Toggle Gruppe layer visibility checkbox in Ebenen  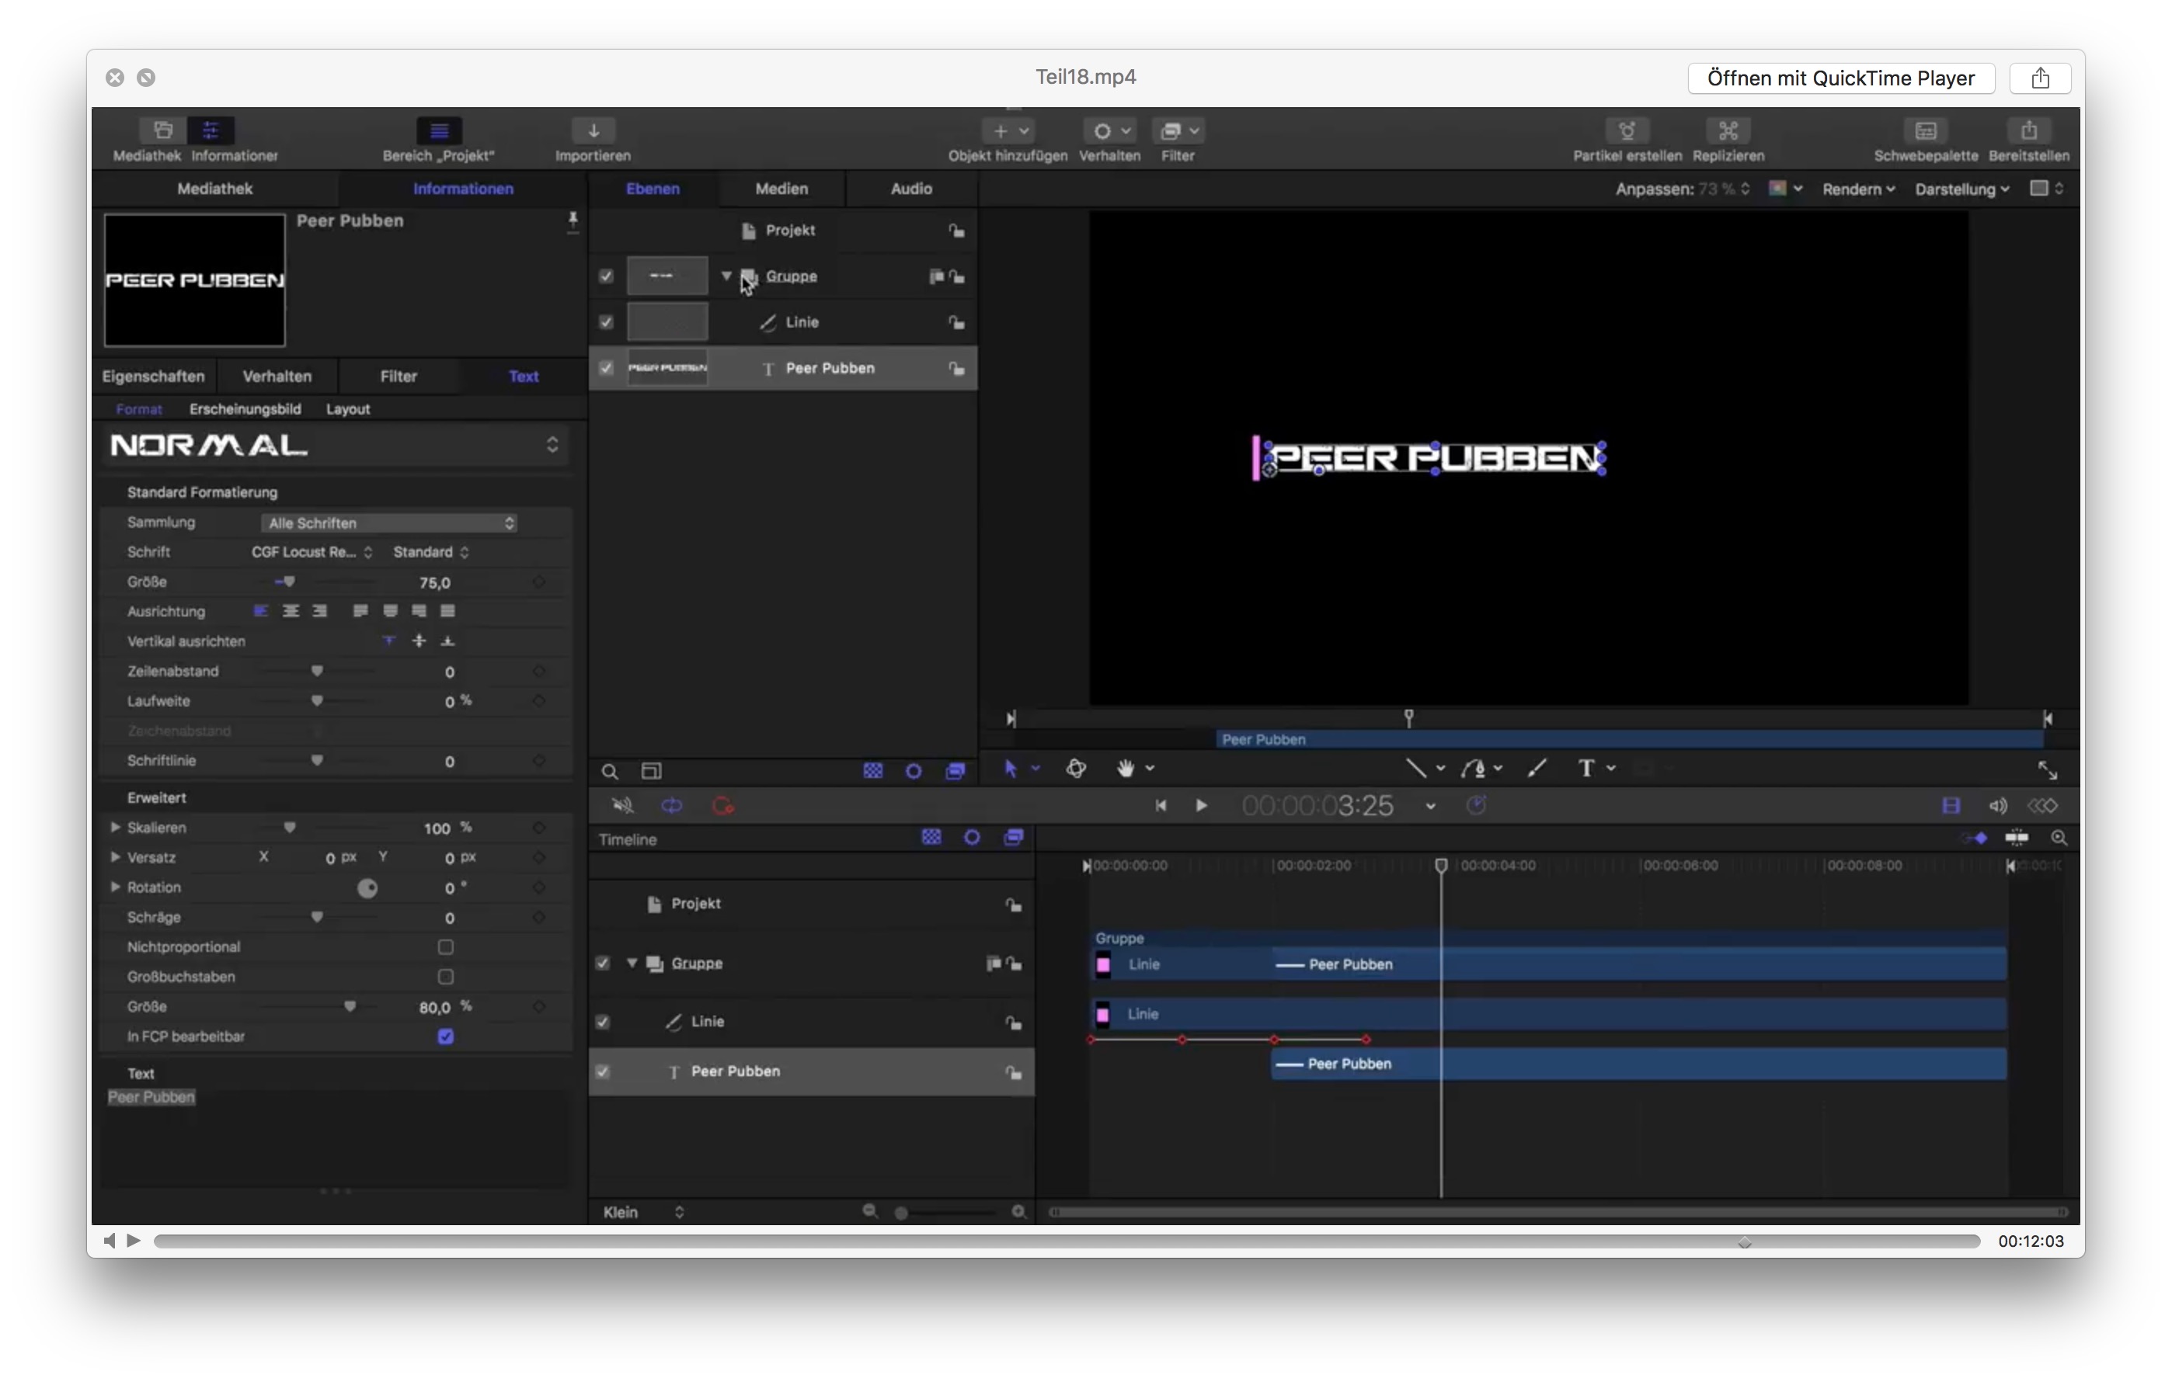pos(606,276)
